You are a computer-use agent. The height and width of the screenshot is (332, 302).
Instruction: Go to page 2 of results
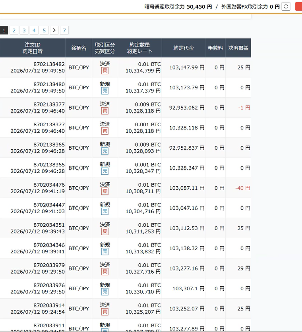[14, 30]
